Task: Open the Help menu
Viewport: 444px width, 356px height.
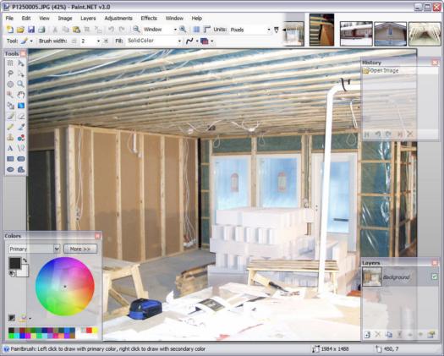Action: [196, 18]
